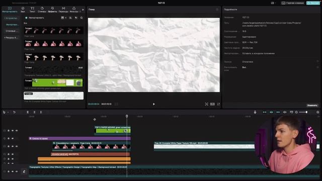Image resolution: width=322 pixels, height=181 pixels.
Task: Select the Crumpled White Paper Texture thumbnail
Action: click(54, 96)
